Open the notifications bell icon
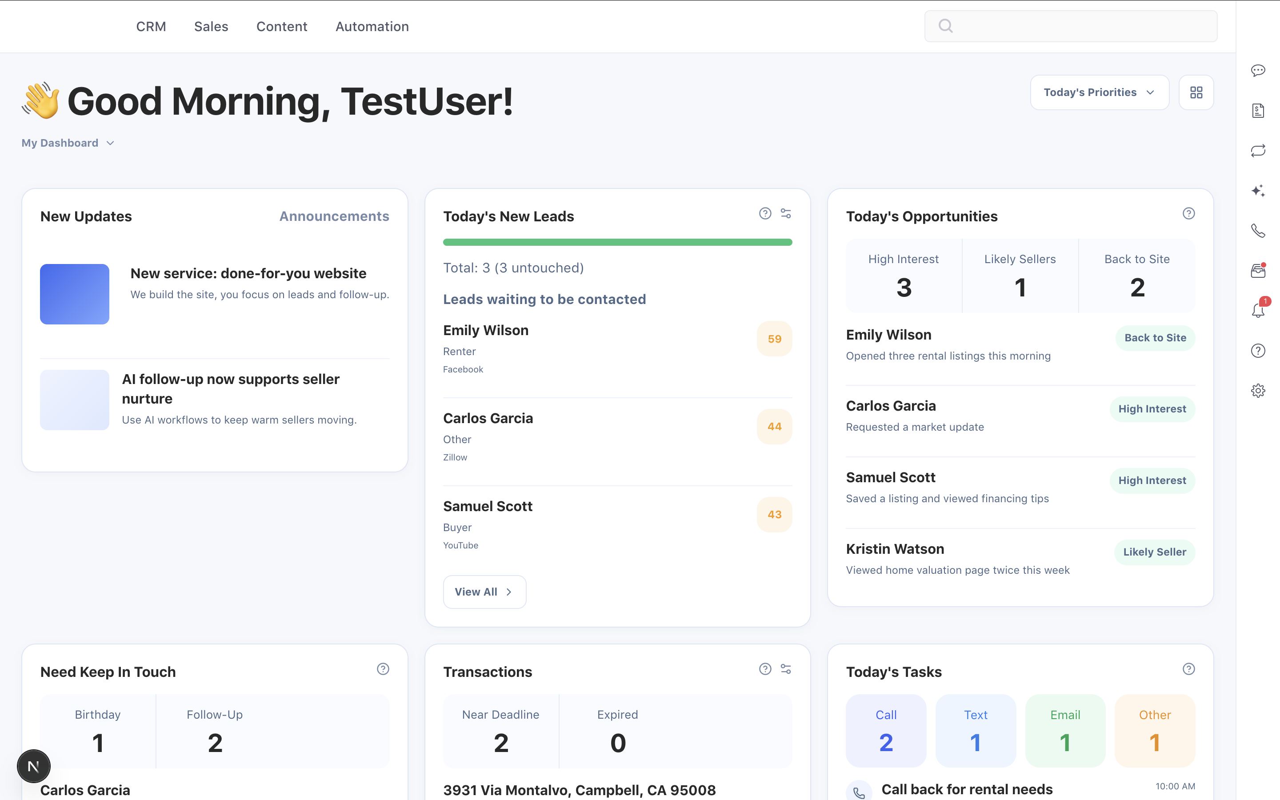Image resolution: width=1280 pixels, height=800 pixels. (1258, 311)
